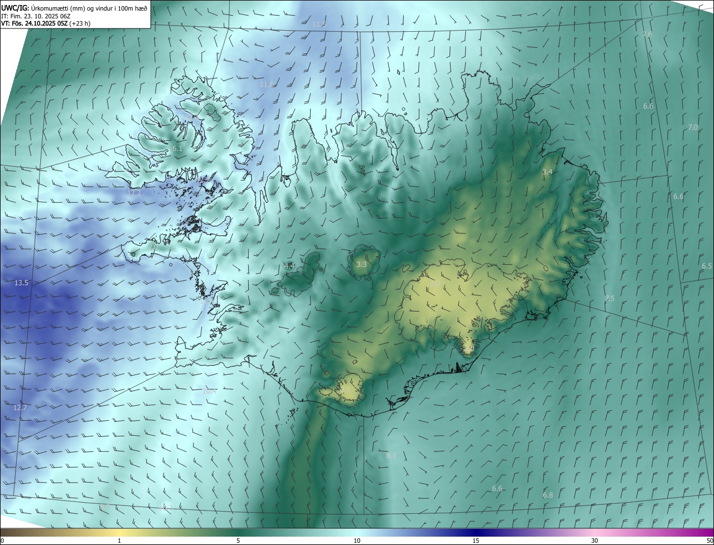714x545 pixels.
Task: Click the 50 tick on the color scale
Action: pyautogui.click(x=710, y=541)
